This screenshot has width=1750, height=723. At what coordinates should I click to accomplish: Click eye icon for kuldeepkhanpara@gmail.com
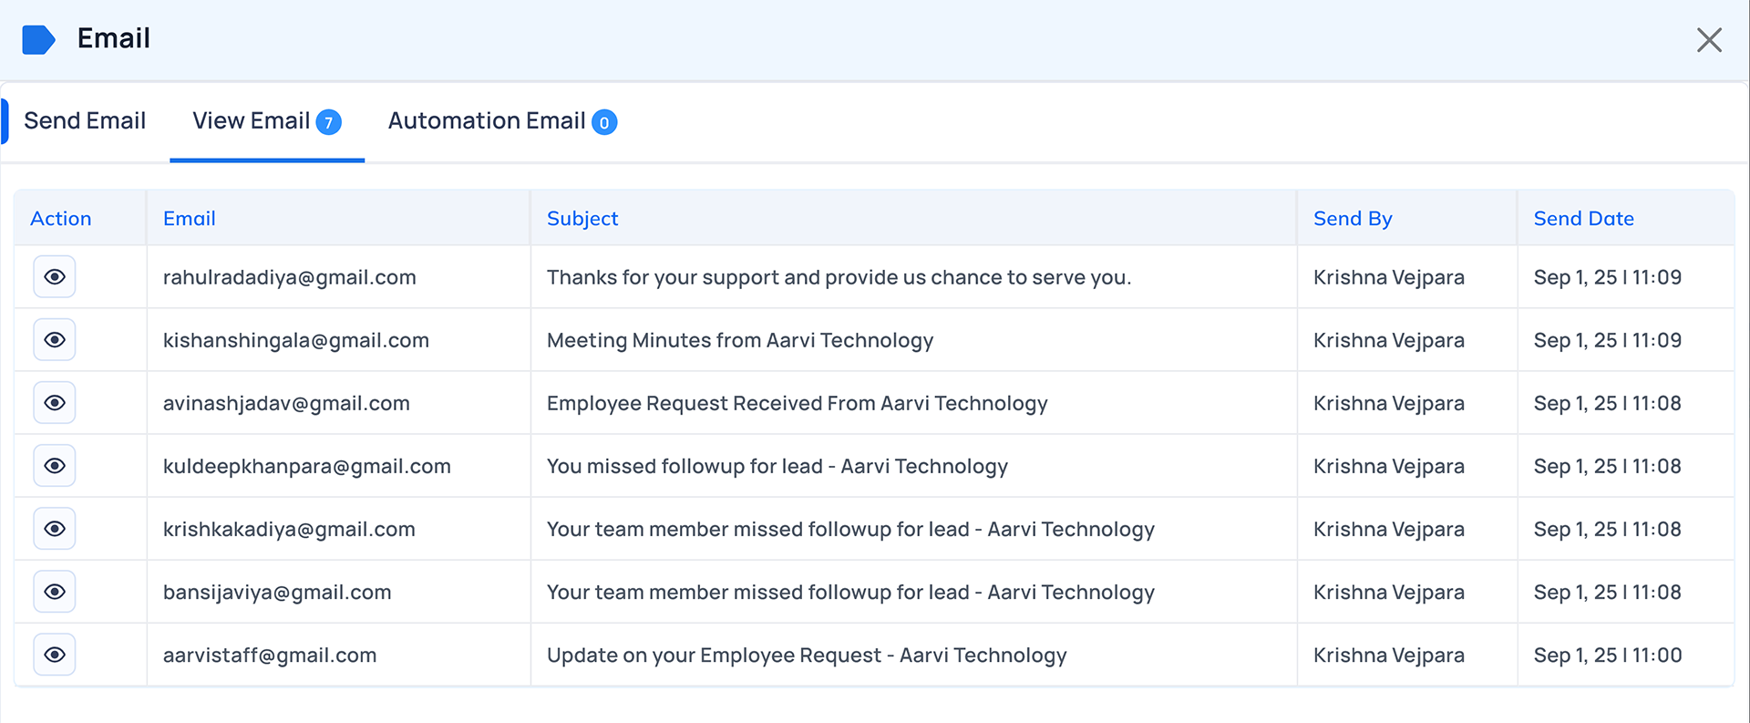tap(55, 466)
